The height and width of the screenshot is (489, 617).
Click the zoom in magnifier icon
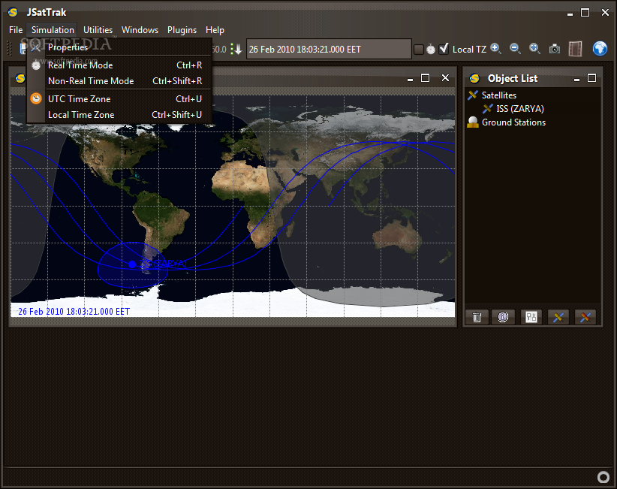click(x=496, y=49)
